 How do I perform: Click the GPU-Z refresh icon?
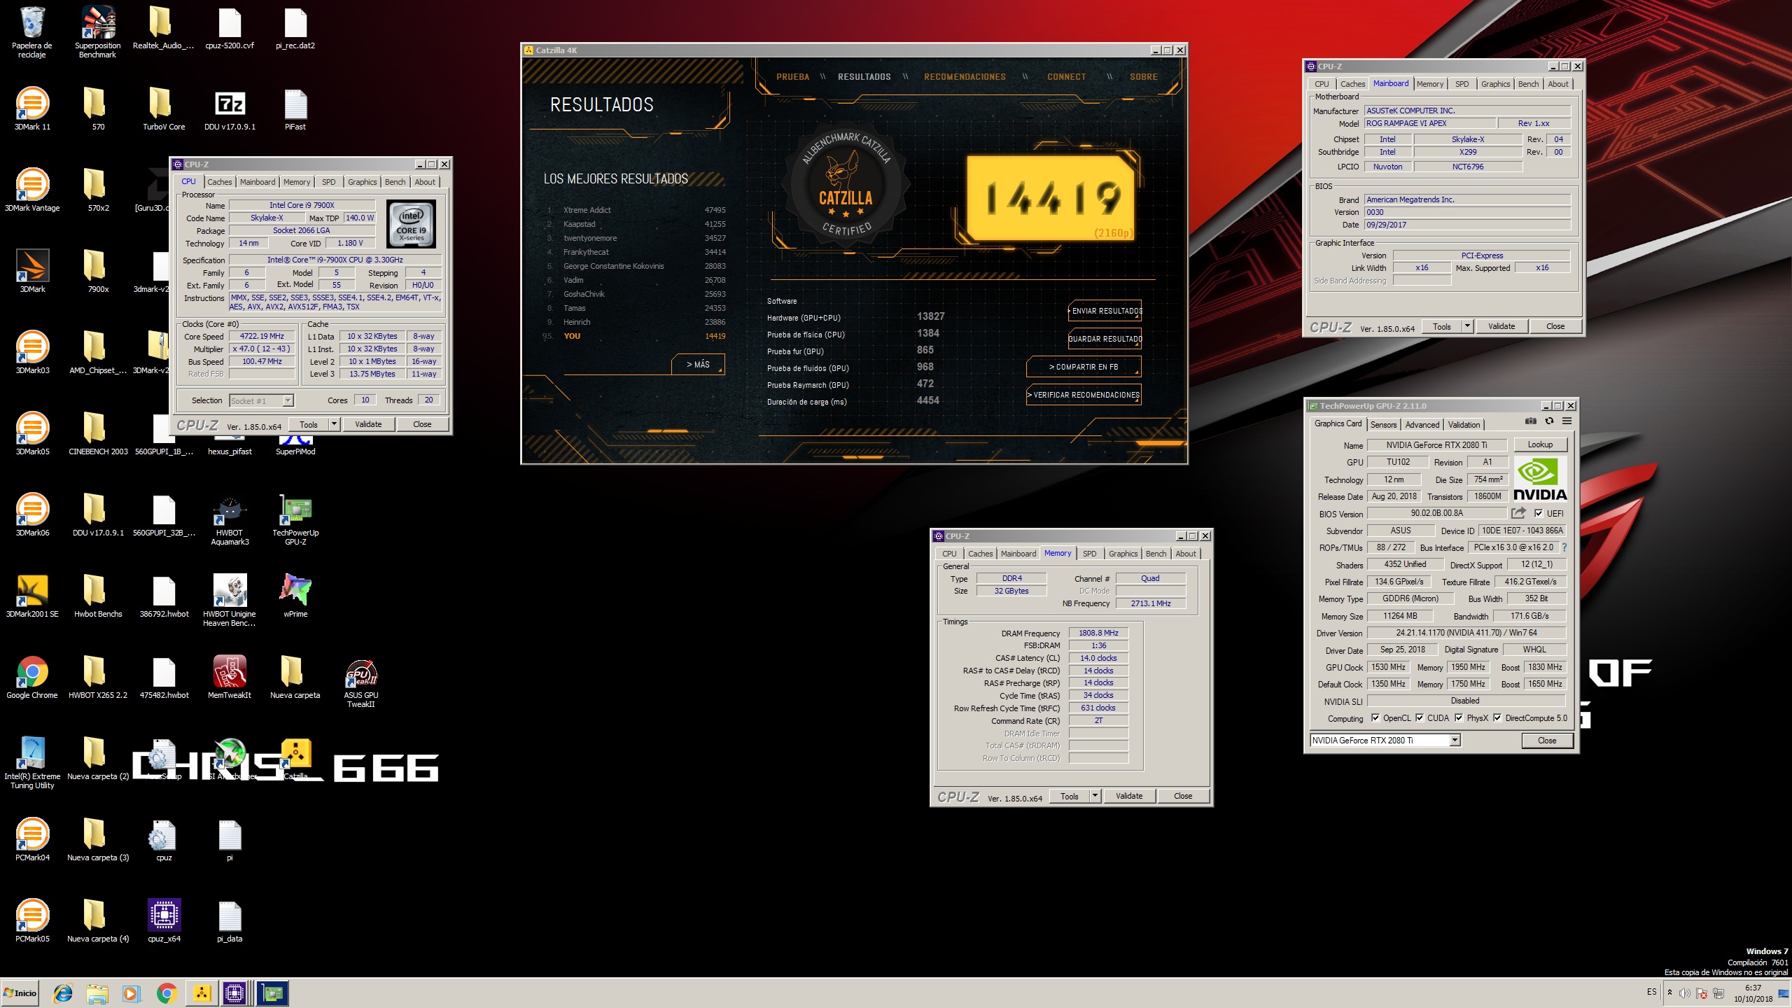tap(1549, 421)
